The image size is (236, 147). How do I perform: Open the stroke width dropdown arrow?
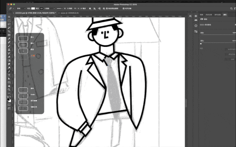coord(54,8)
